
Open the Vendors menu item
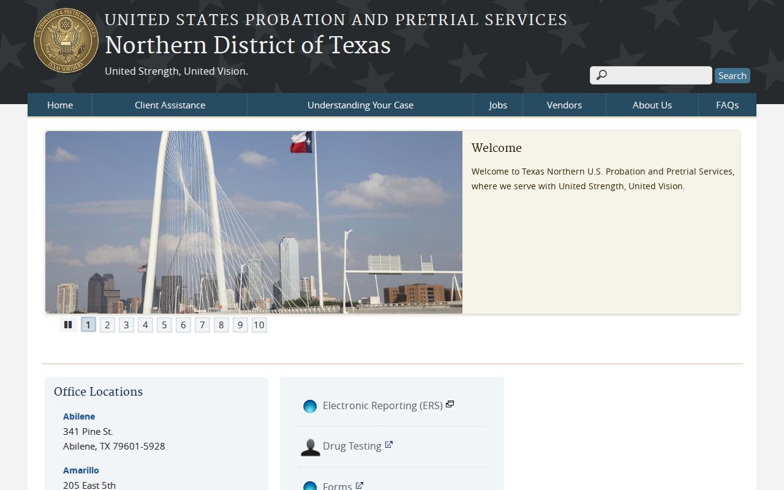point(564,105)
